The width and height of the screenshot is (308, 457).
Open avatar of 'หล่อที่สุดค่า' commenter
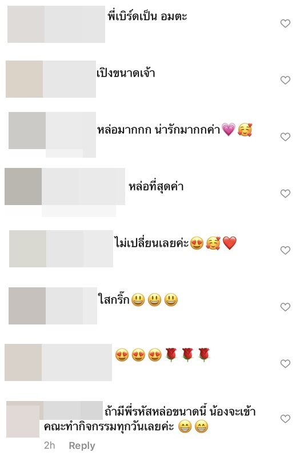coord(23,187)
